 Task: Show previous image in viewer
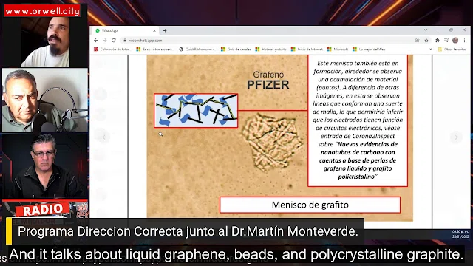pos(103,137)
